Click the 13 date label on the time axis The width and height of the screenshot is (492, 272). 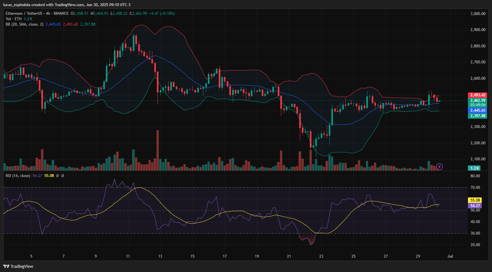[160, 256]
